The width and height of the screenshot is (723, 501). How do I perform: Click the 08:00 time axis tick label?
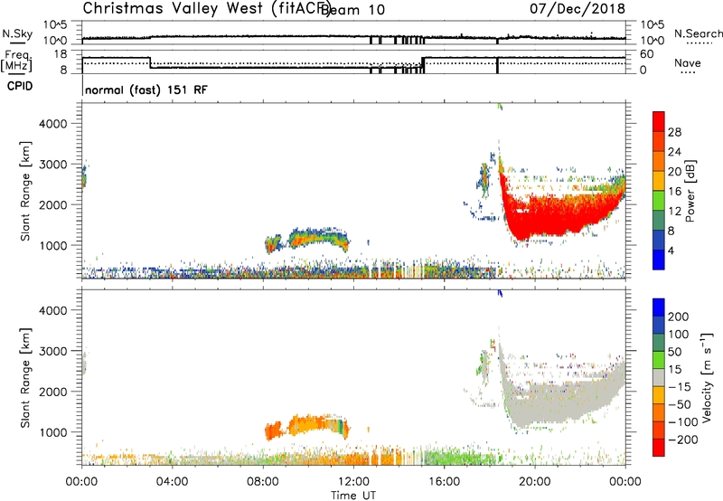(263, 482)
